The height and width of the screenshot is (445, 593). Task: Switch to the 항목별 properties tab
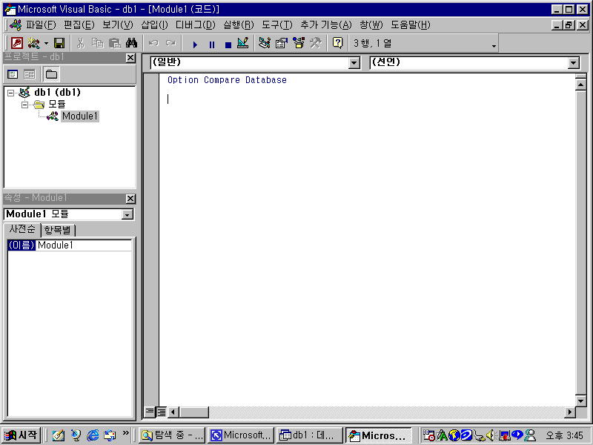pyautogui.click(x=57, y=230)
